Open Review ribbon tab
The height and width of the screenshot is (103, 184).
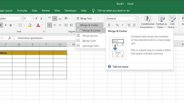point(46,11)
